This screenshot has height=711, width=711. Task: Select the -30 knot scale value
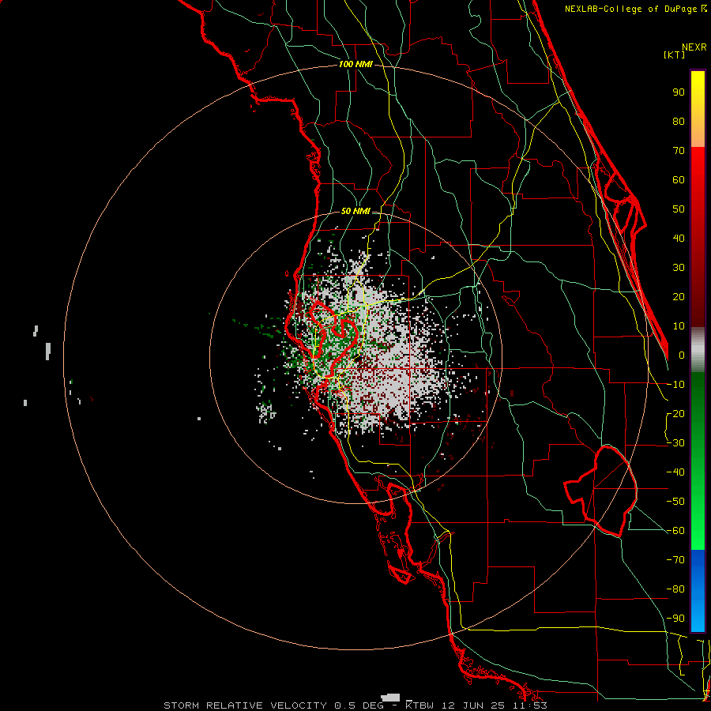(675, 443)
